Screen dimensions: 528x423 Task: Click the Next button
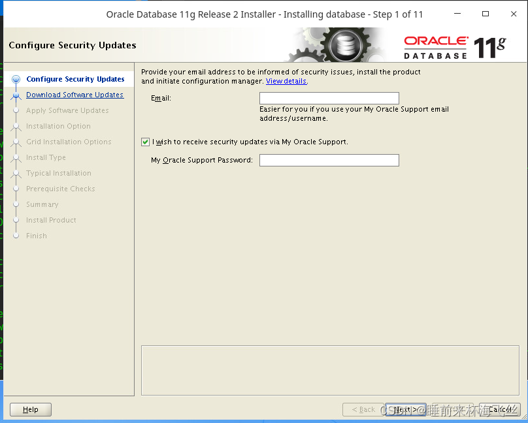[406, 409]
